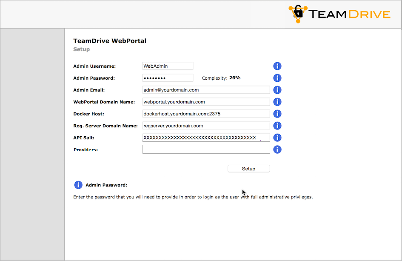The height and width of the screenshot is (261, 402).
Task: Edit the WebPortal Domain Name field
Action: pyautogui.click(x=206, y=102)
